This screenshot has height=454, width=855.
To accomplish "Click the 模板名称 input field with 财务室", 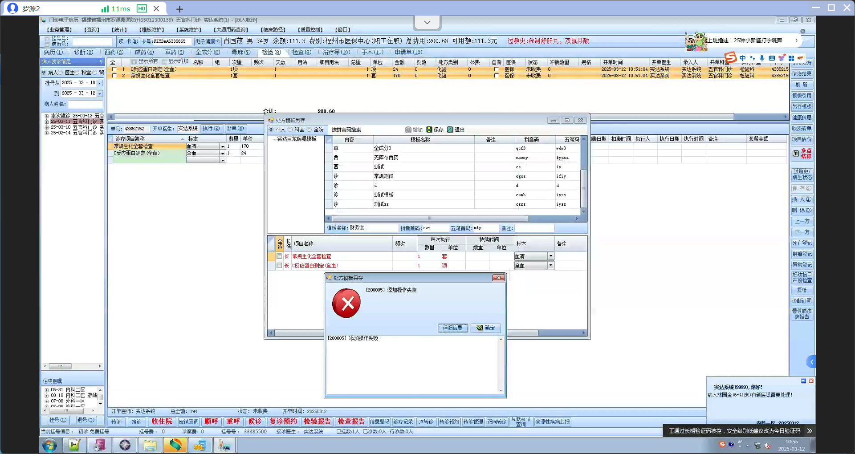I will tap(373, 228).
